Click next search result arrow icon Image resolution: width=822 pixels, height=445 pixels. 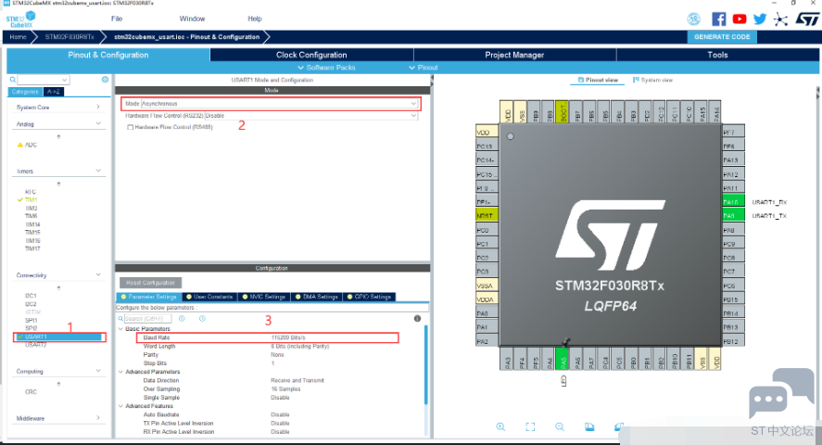pos(202,318)
